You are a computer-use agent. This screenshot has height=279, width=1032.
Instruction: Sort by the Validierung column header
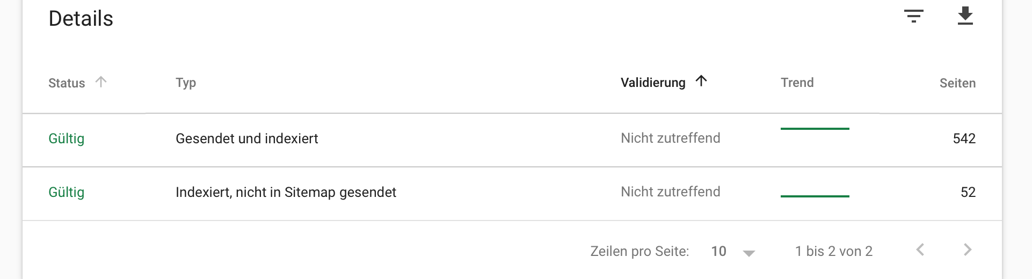click(653, 83)
